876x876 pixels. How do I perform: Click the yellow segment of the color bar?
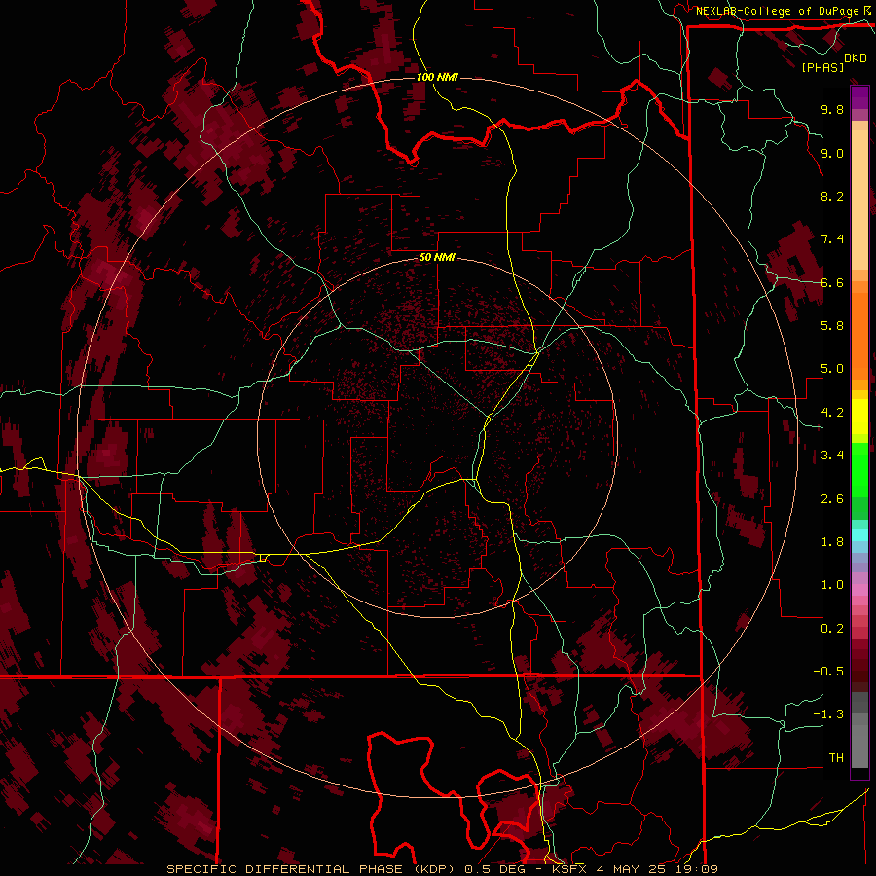[859, 417]
